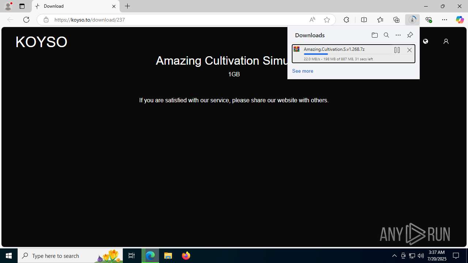Viewport: 468px width, 263px height.
Task: Click the 1GB file size text
Action: 234,74
